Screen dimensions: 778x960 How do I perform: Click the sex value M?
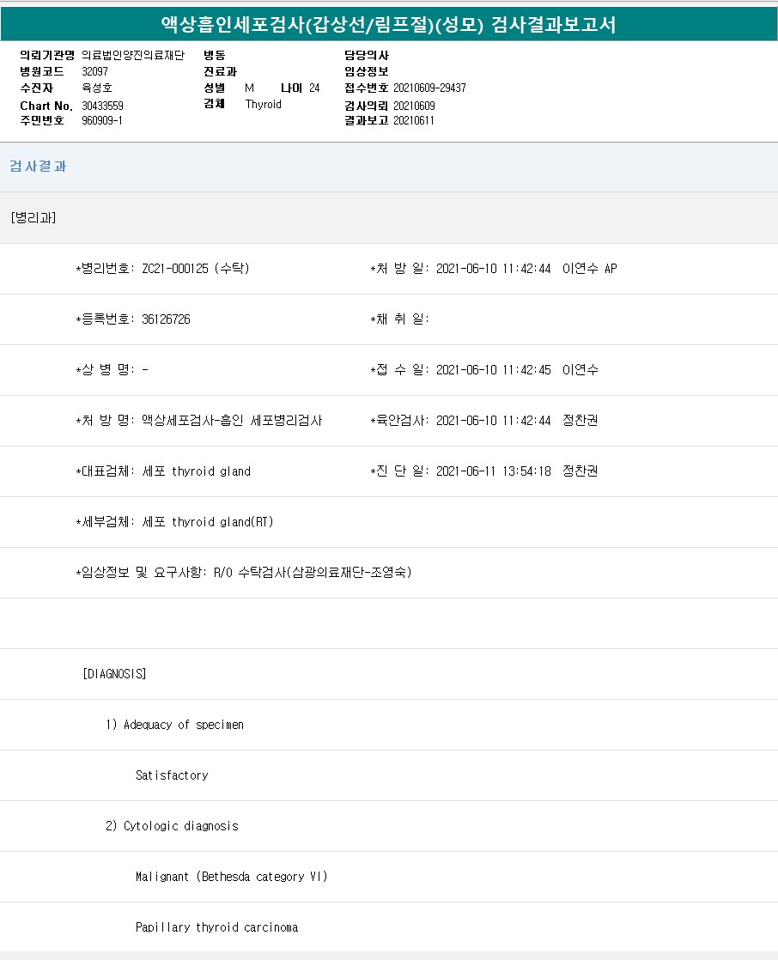click(x=249, y=88)
